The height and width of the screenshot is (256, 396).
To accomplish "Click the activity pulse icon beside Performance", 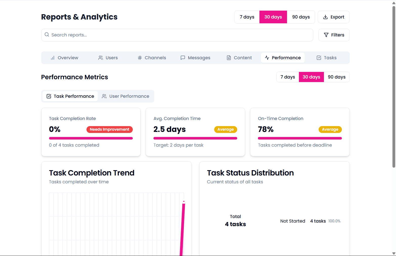I will [267, 58].
